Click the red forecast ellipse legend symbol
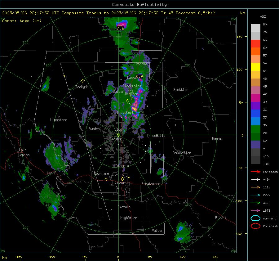Image resolution: width=279 pixels, height=261 pixels. click(255, 226)
